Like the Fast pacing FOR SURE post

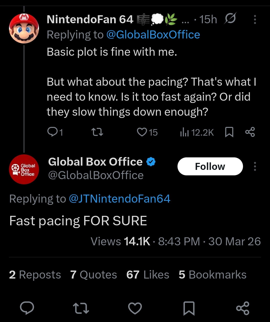[135, 308]
